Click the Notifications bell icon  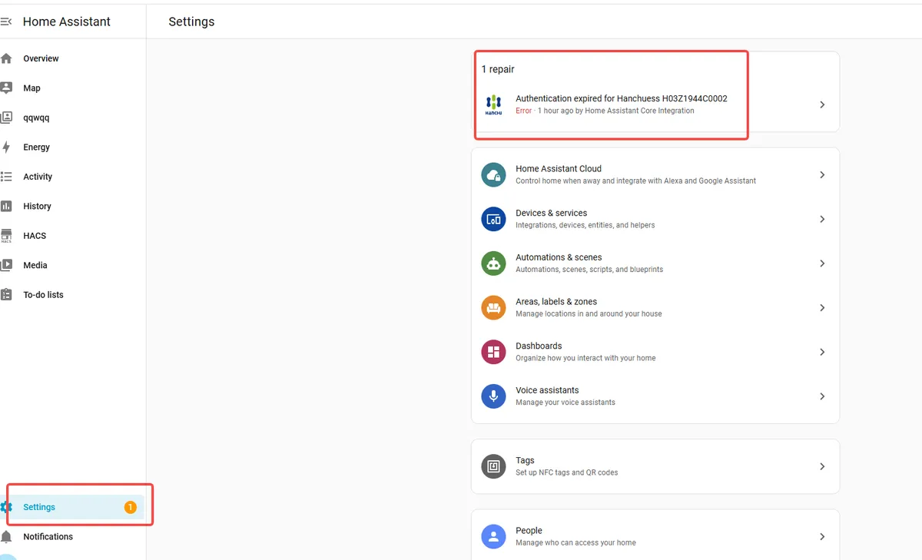coord(6,536)
